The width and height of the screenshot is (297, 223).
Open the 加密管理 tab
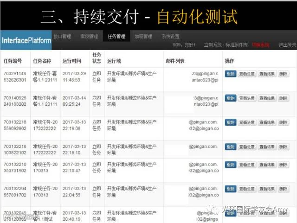(143, 36)
